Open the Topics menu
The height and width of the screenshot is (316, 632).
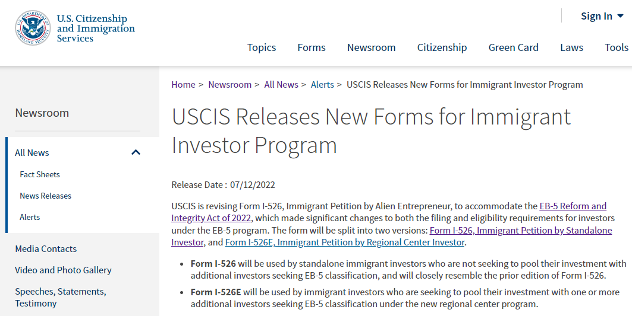262,47
